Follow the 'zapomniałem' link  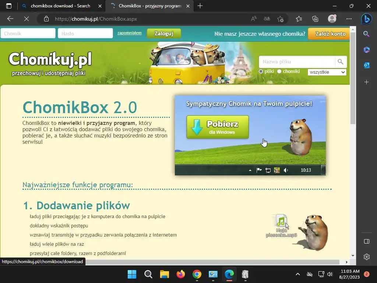pos(129,33)
